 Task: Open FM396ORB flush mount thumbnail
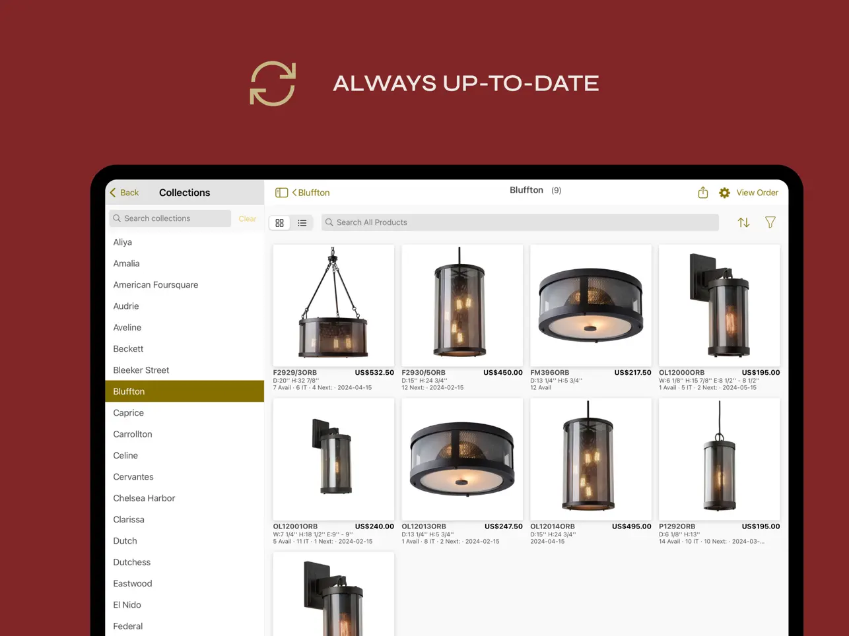tap(591, 305)
